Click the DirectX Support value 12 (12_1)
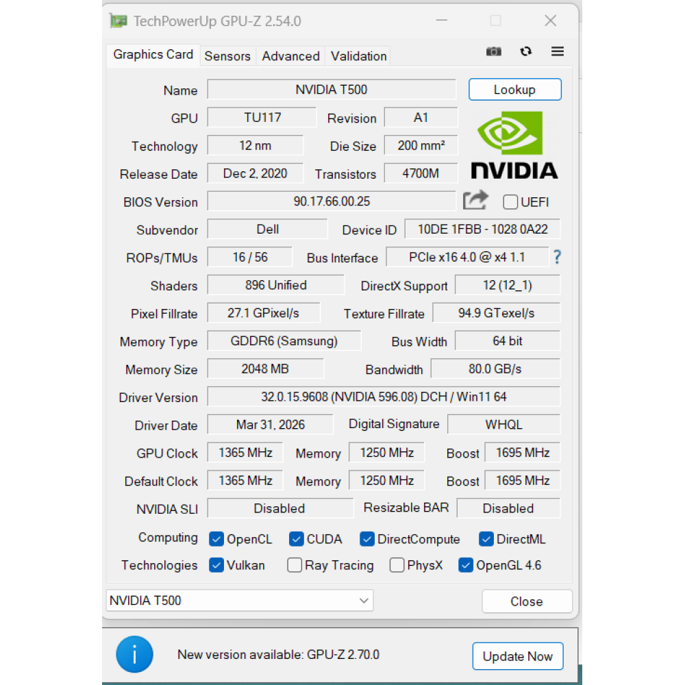The image size is (685, 685). (x=507, y=285)
